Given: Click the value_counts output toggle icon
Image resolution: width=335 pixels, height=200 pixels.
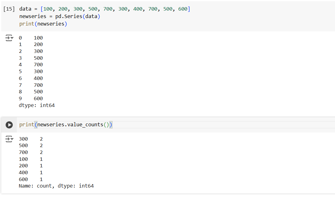Looking at the screenshot, I should 9,139.
